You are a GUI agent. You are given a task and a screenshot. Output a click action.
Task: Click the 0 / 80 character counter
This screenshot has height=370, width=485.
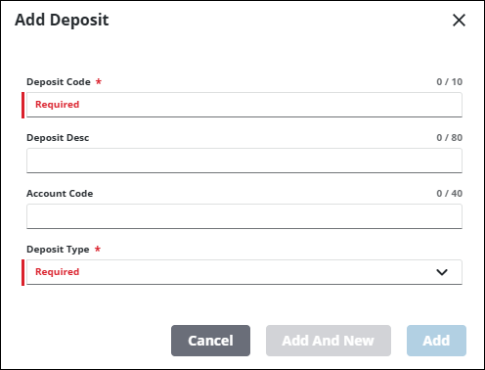tap(449, 138)
